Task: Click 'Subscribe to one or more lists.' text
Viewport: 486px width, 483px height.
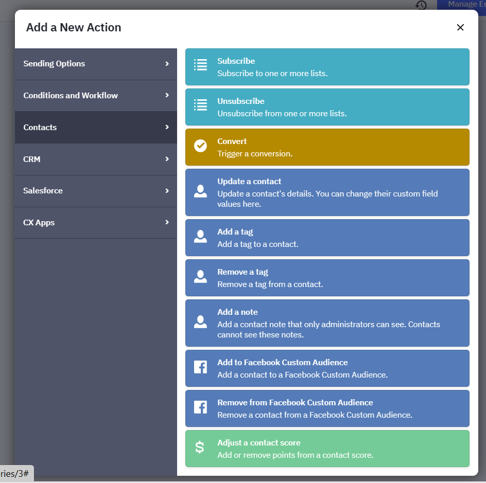Action: (x=272, y=74)
